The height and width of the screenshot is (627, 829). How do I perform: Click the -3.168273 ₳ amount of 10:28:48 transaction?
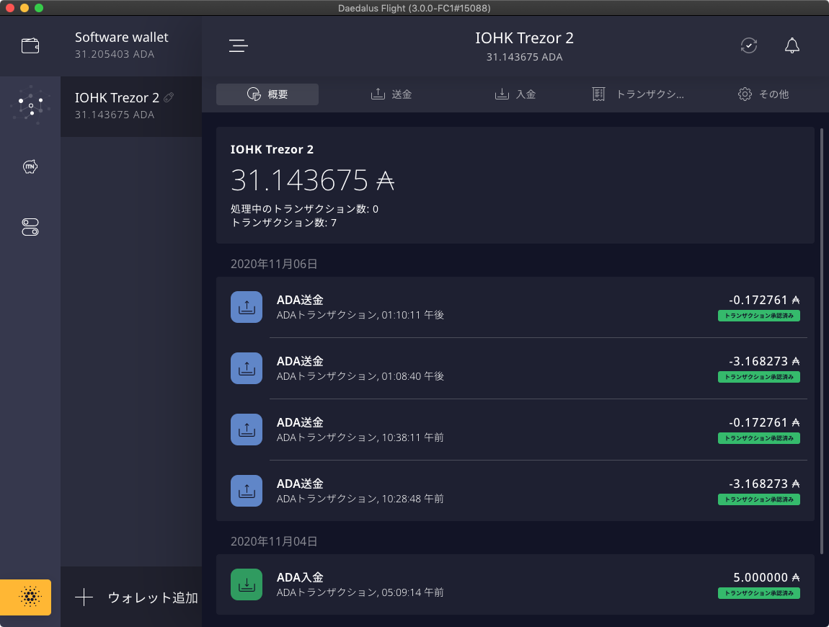pyautogui.click(x=764, y=484)
